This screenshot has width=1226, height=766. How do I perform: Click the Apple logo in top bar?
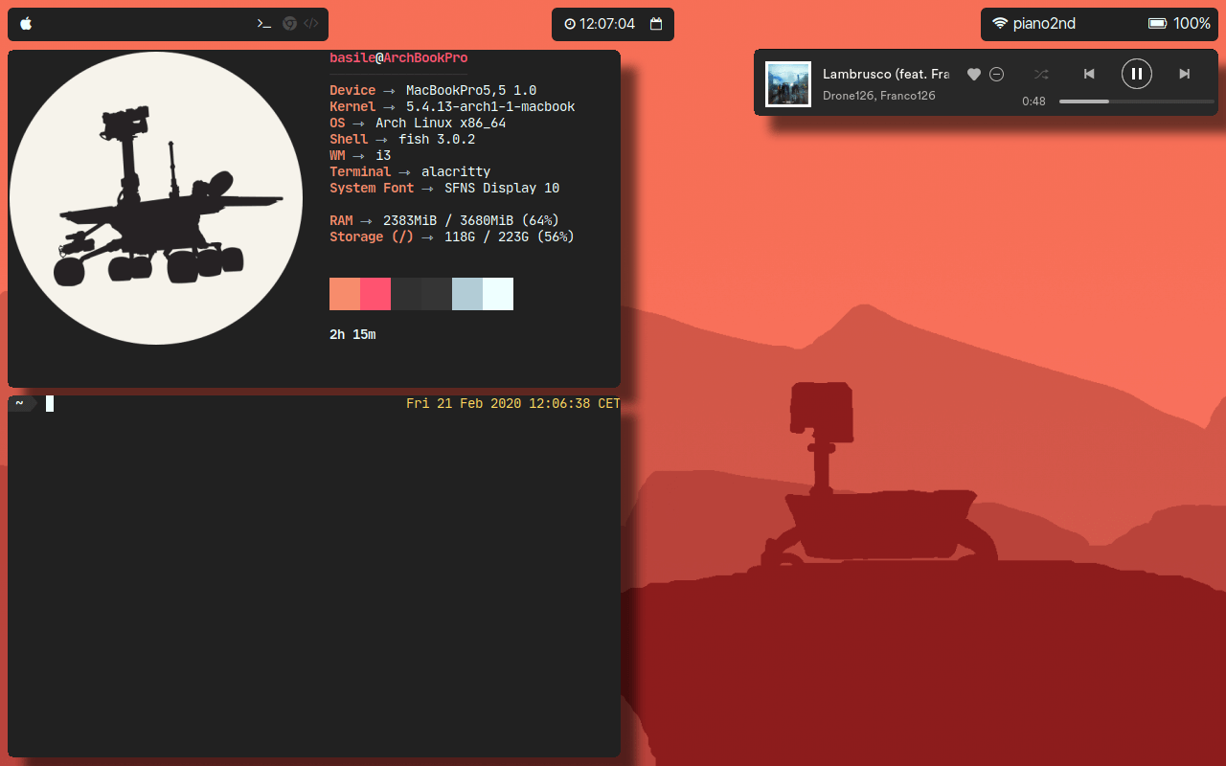pos(26,24)
